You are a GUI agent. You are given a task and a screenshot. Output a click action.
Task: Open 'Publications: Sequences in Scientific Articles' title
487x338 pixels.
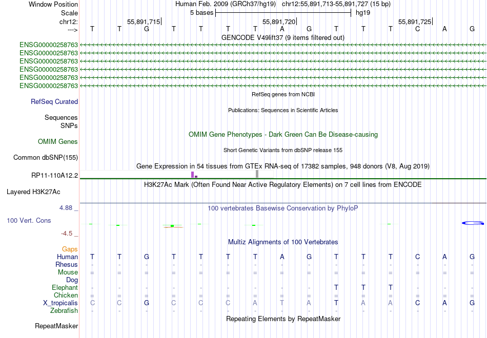coord(283,110)
